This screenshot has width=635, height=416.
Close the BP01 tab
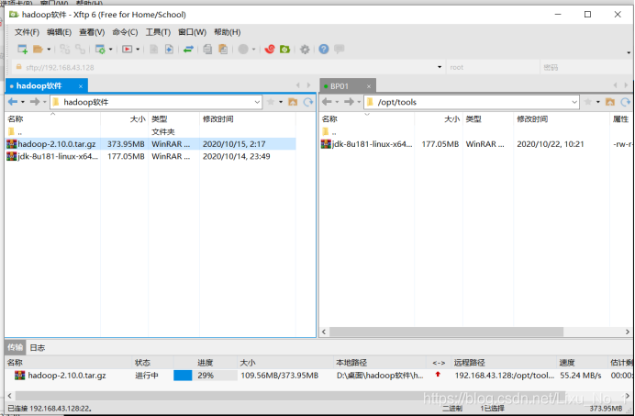point(369,86)
